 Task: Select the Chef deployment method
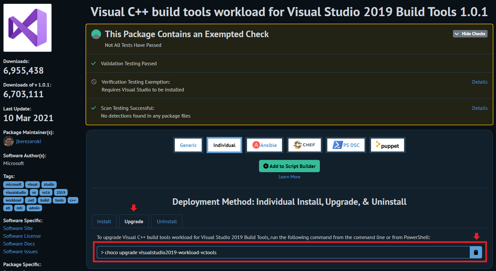pyautogui.click(x=305, y=145)
